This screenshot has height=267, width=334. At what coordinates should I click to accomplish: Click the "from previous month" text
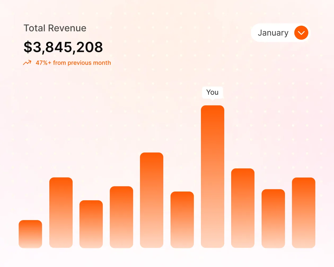[82, 63]
